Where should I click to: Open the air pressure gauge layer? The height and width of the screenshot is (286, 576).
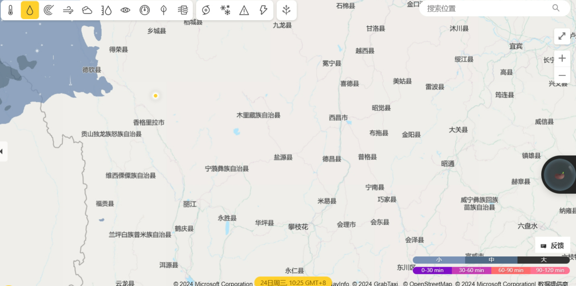tap(145, 10)
